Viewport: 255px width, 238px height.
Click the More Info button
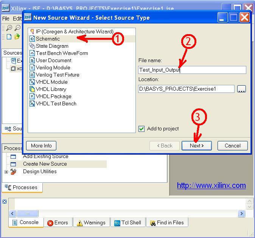click(x=41, y=146)
